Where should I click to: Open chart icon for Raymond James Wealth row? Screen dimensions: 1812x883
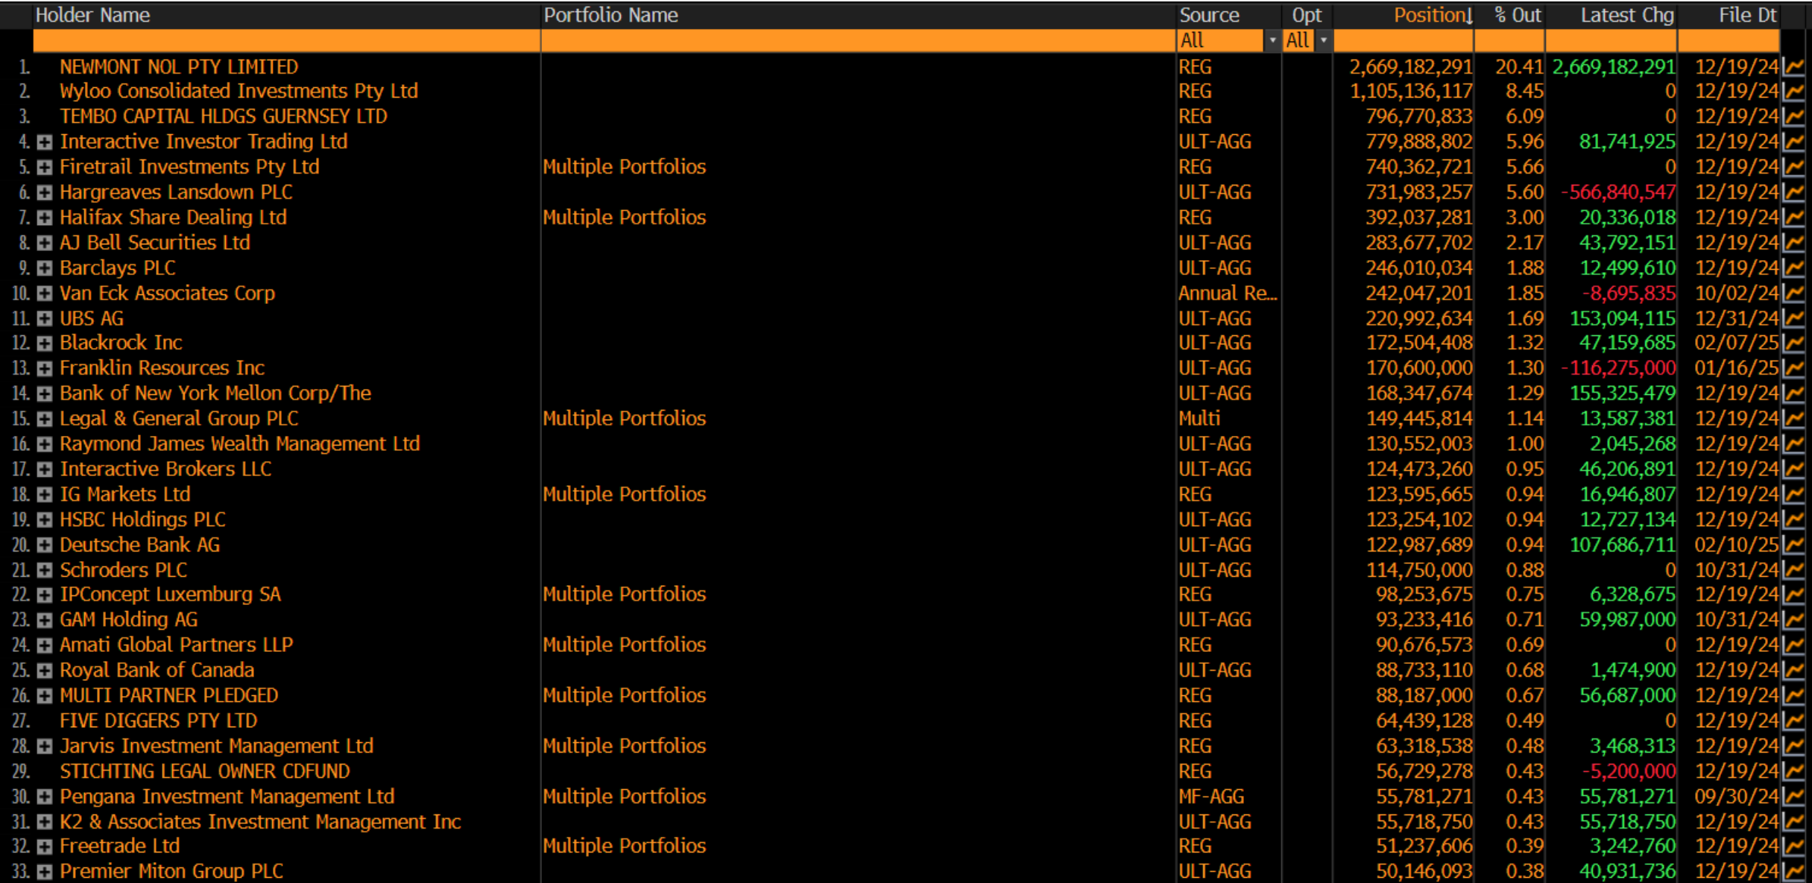[1793, 445]
